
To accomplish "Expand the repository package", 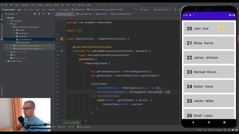I will pos(14,33).
